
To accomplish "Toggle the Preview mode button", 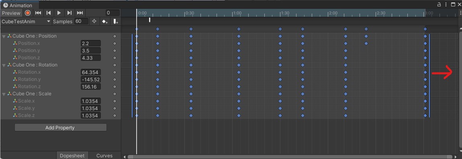I will coord(11,13).
